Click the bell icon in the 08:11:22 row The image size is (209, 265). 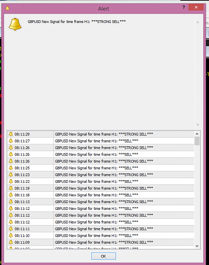tap(11, 181)
